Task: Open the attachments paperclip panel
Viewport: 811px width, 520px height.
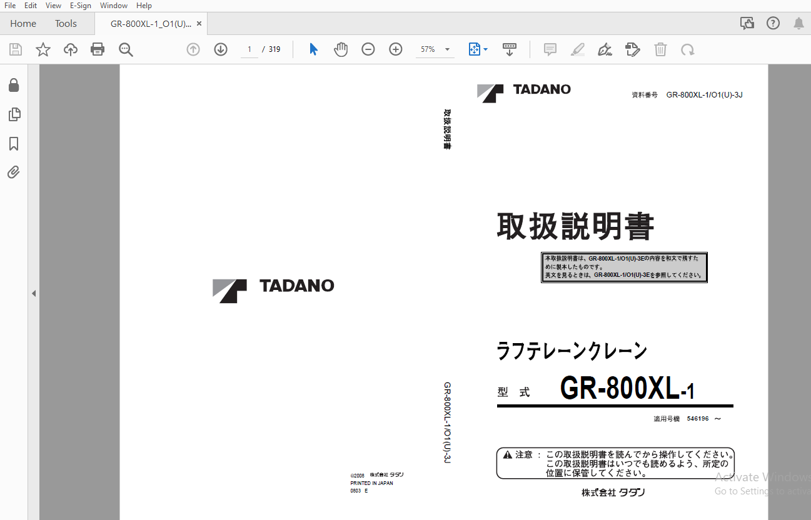Action: tap(14, 172)
